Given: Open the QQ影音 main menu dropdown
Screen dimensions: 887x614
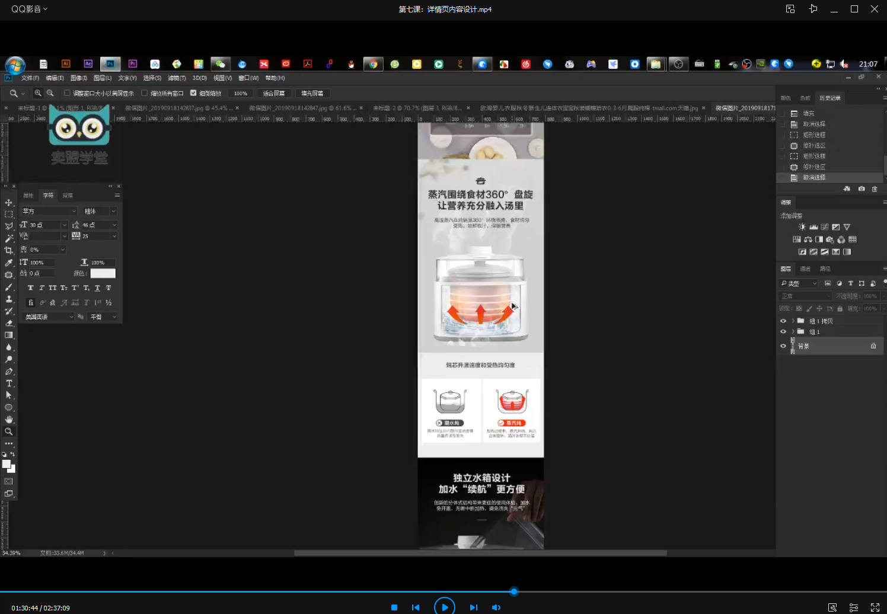Looking at the screenshot, I should (29, 9).
